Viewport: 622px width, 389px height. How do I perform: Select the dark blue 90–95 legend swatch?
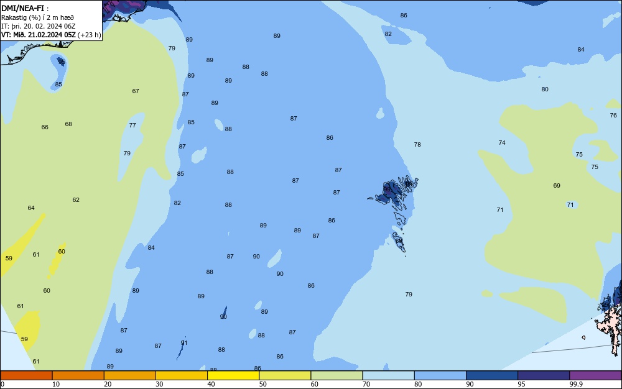(492, 375)
